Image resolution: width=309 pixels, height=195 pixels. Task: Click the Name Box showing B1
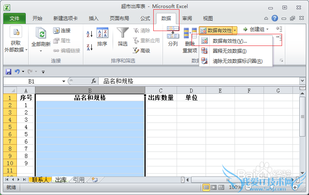[31, 81]
